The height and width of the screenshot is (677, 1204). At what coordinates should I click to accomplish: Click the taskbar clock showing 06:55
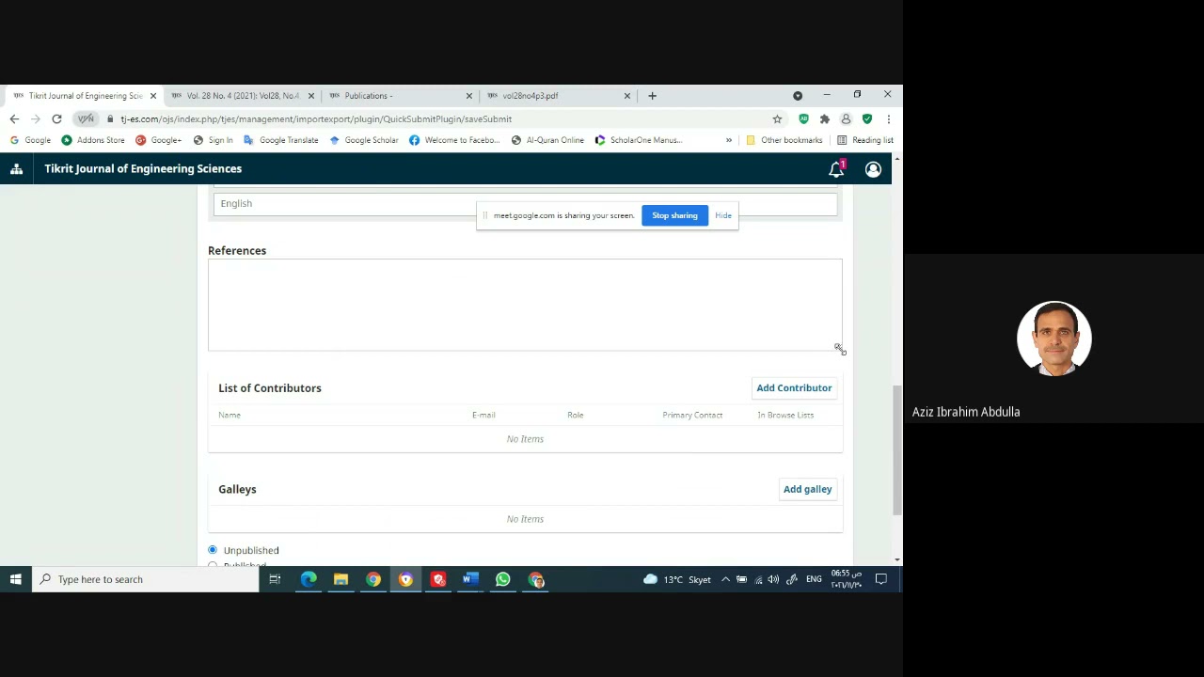tap(847, 579)
